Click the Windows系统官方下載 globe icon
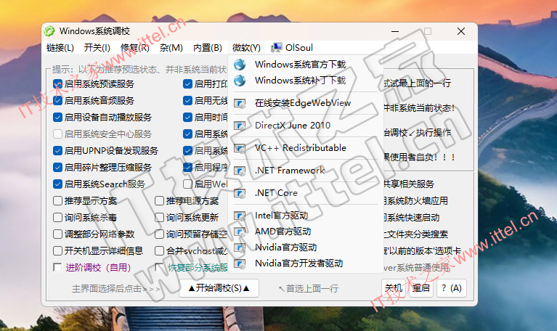Image resolution: width=557 pixels, height=331 pixels. click(240, 65)
